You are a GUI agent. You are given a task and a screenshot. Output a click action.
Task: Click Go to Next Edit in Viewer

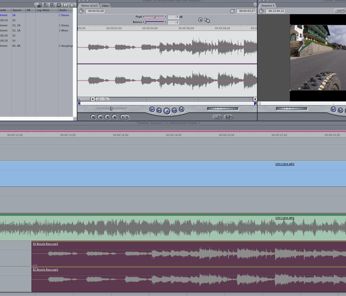[182, 110]
